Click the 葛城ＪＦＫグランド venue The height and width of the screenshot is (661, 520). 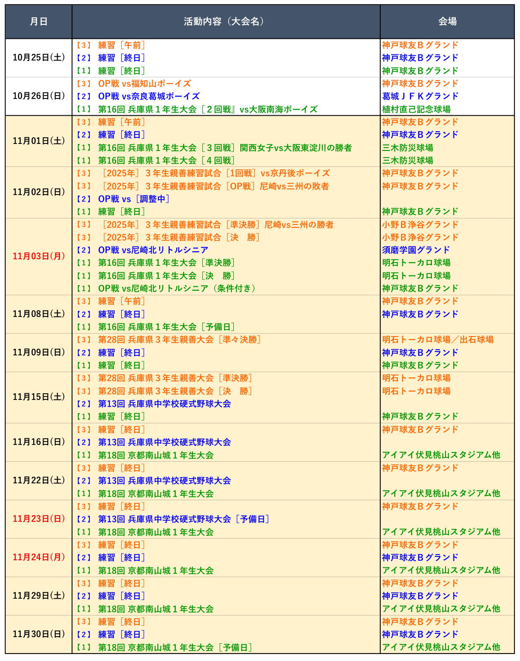[x=420, y=96]
